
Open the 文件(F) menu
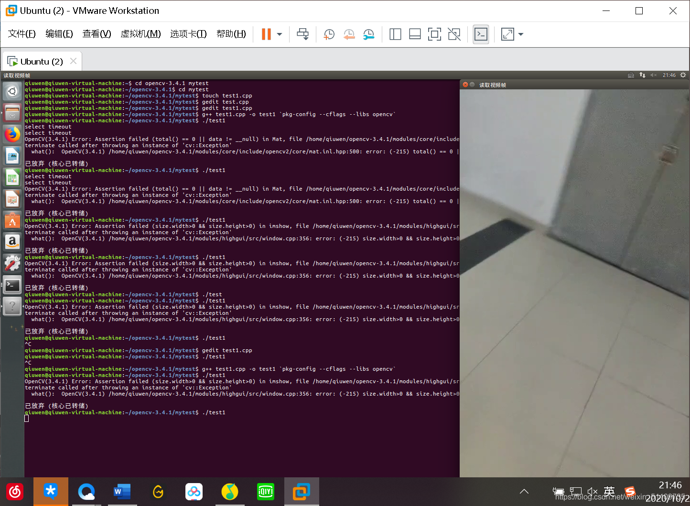point(22,33)
